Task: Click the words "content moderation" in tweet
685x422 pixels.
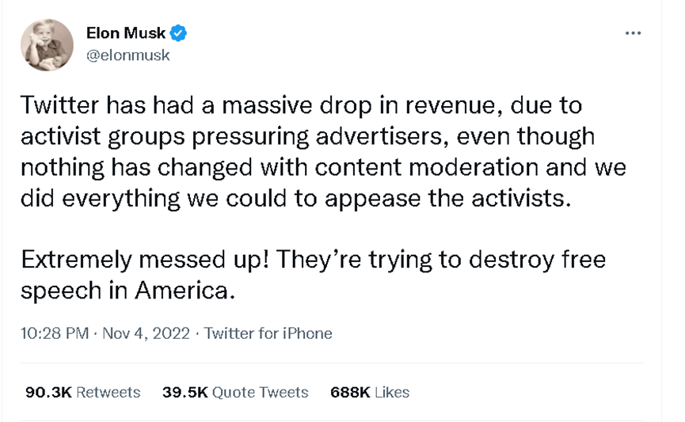Action: point(447,167)
